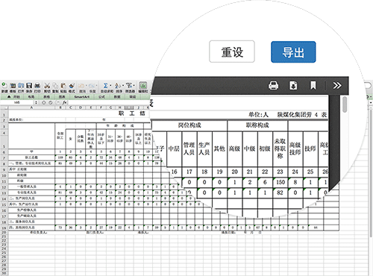This screenshot has width=373, height=276.
Task: Open the AutoSum dropdown arrow
Action: [110, 86]
